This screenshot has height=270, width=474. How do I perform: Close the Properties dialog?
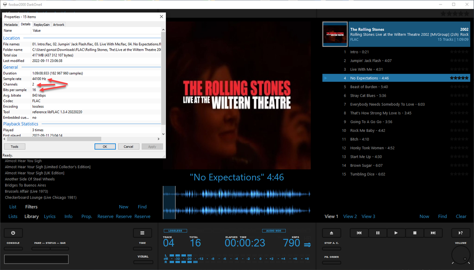(x=161, y=17)
